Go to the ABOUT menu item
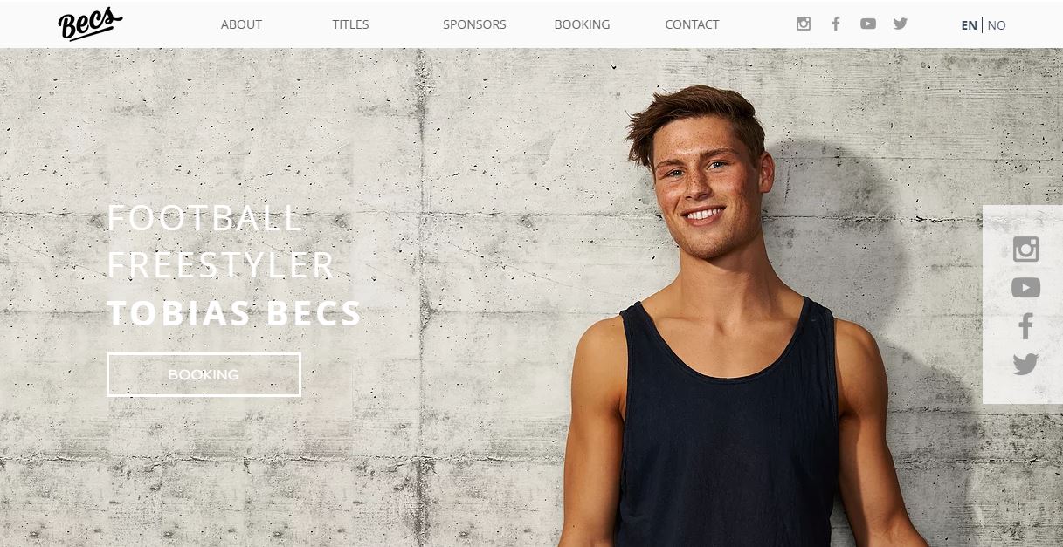1063x547 pixels. pyautogui.click(x=241, y=24)
